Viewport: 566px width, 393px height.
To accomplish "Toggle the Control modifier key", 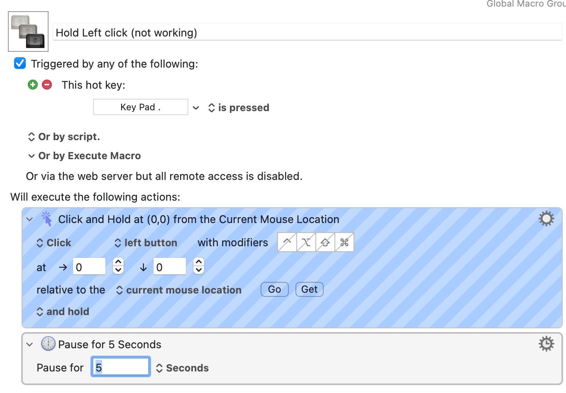I will (287, 243).
